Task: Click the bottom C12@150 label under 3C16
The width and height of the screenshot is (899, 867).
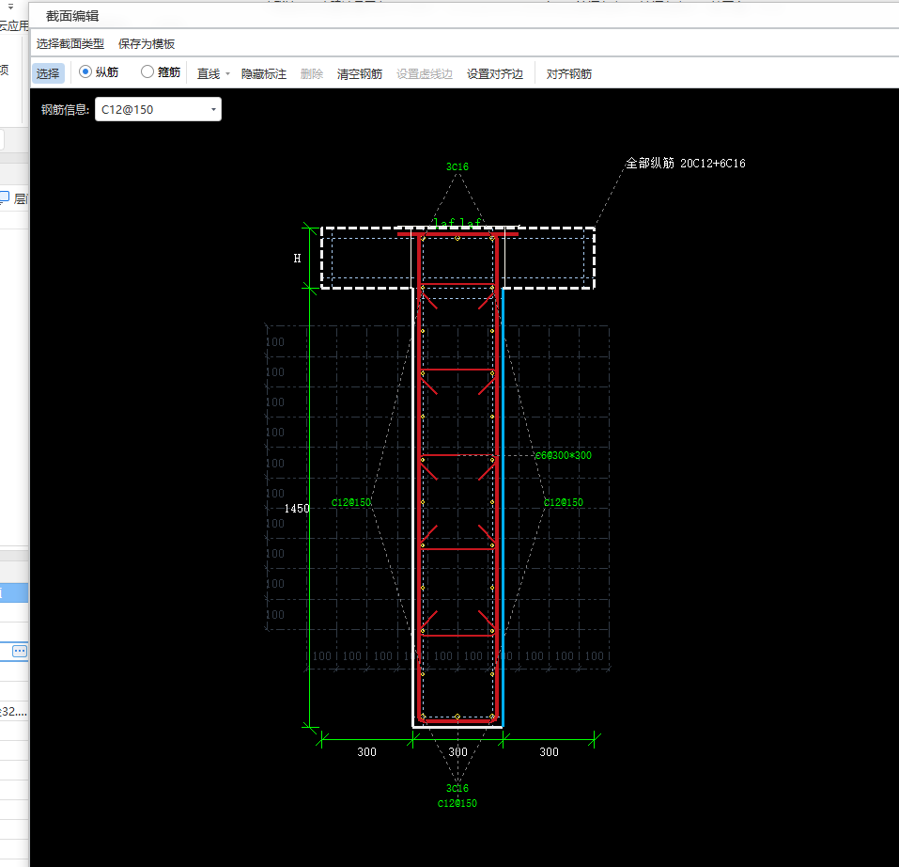Action: tap(457, 803)
